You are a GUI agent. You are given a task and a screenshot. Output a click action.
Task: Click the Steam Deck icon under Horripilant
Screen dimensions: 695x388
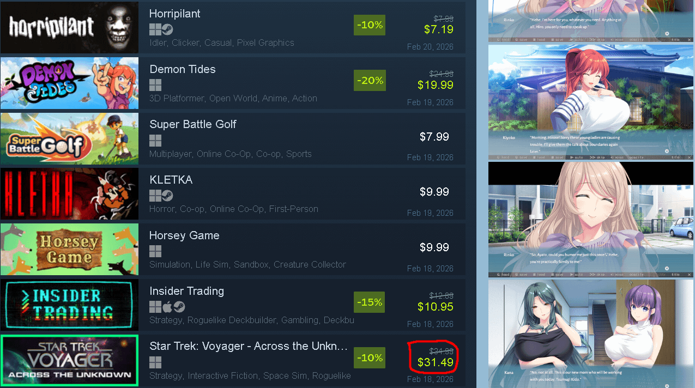pos(168,29)
